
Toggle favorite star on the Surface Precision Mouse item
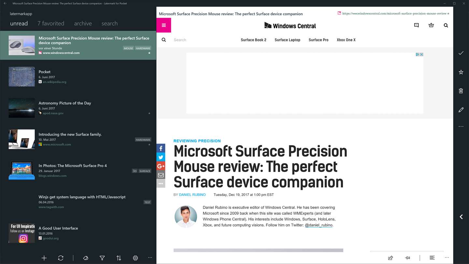pyautogui.click(x=149, y=53)
